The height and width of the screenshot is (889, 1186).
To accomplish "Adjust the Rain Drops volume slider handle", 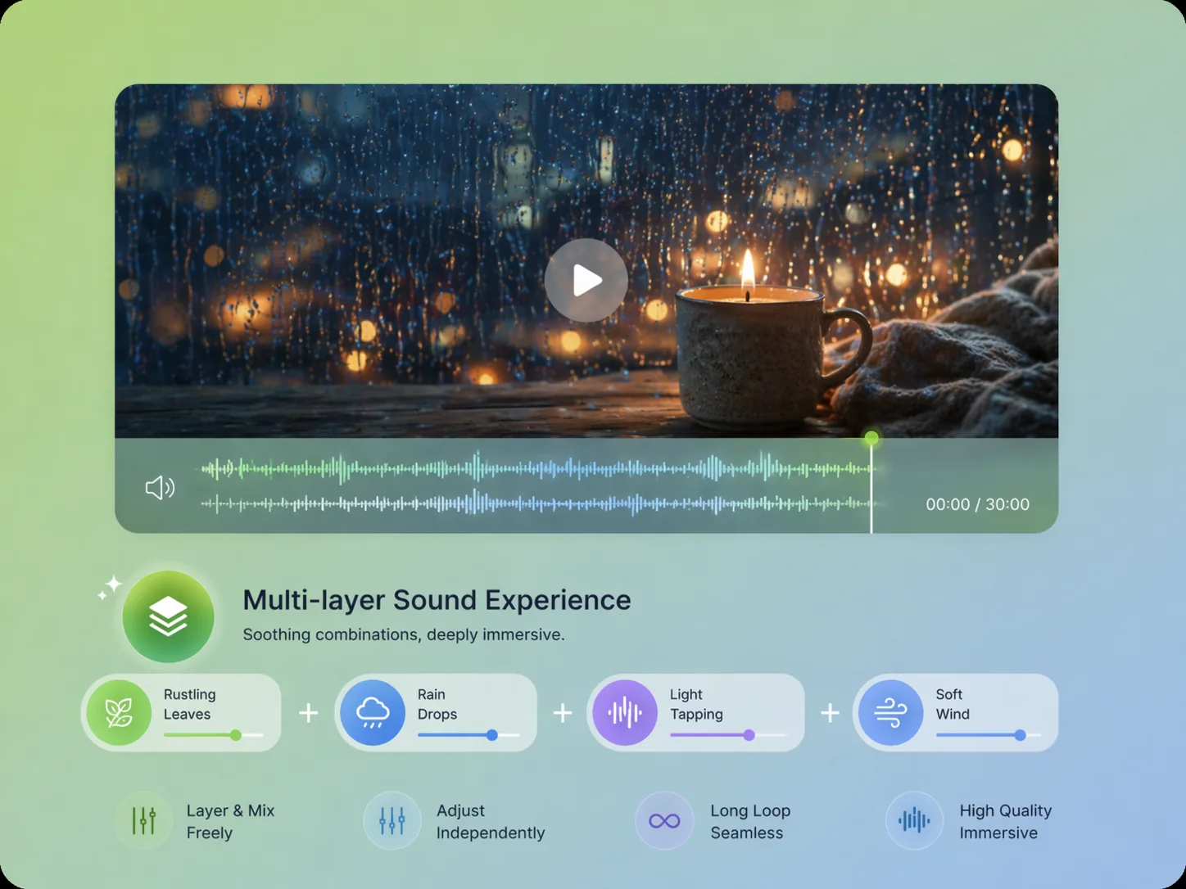I will 491,735.
